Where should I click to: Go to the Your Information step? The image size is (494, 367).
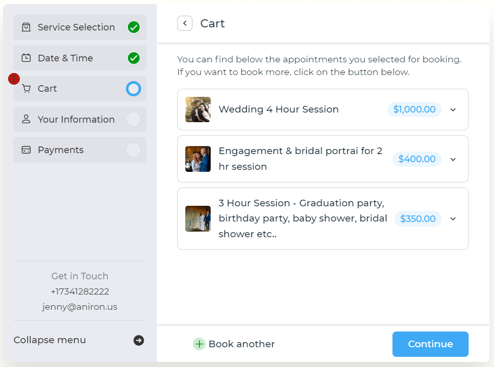tap(76, 120)
